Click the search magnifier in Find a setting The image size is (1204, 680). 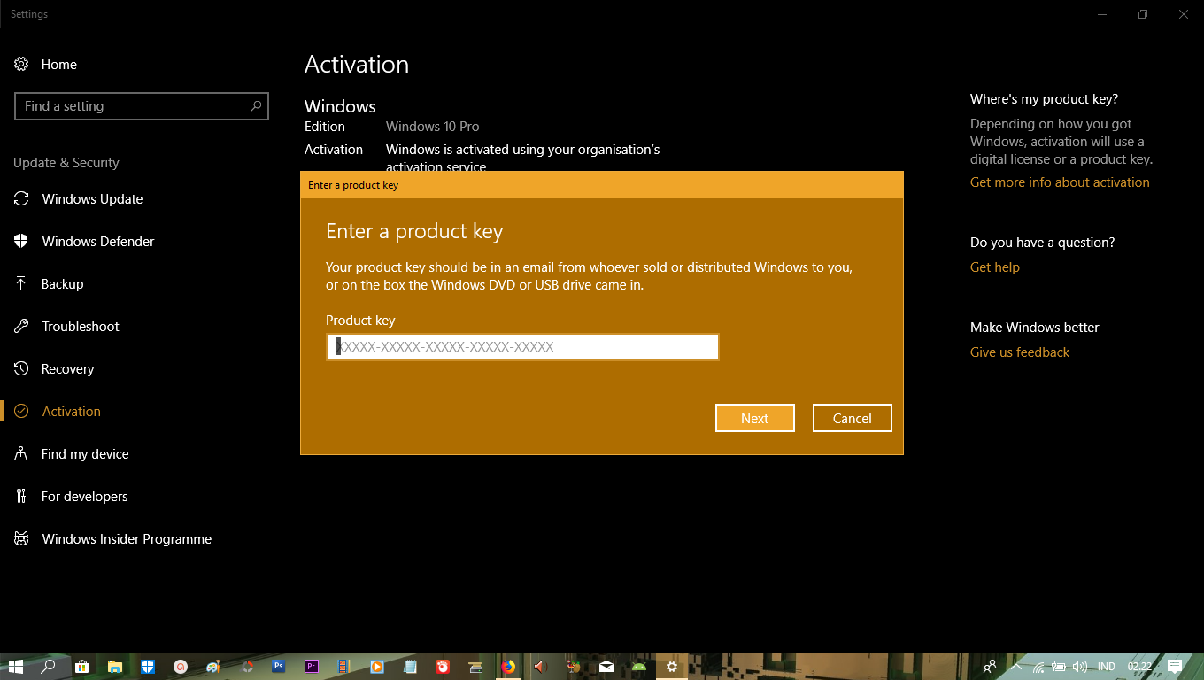tap(256, 106)
